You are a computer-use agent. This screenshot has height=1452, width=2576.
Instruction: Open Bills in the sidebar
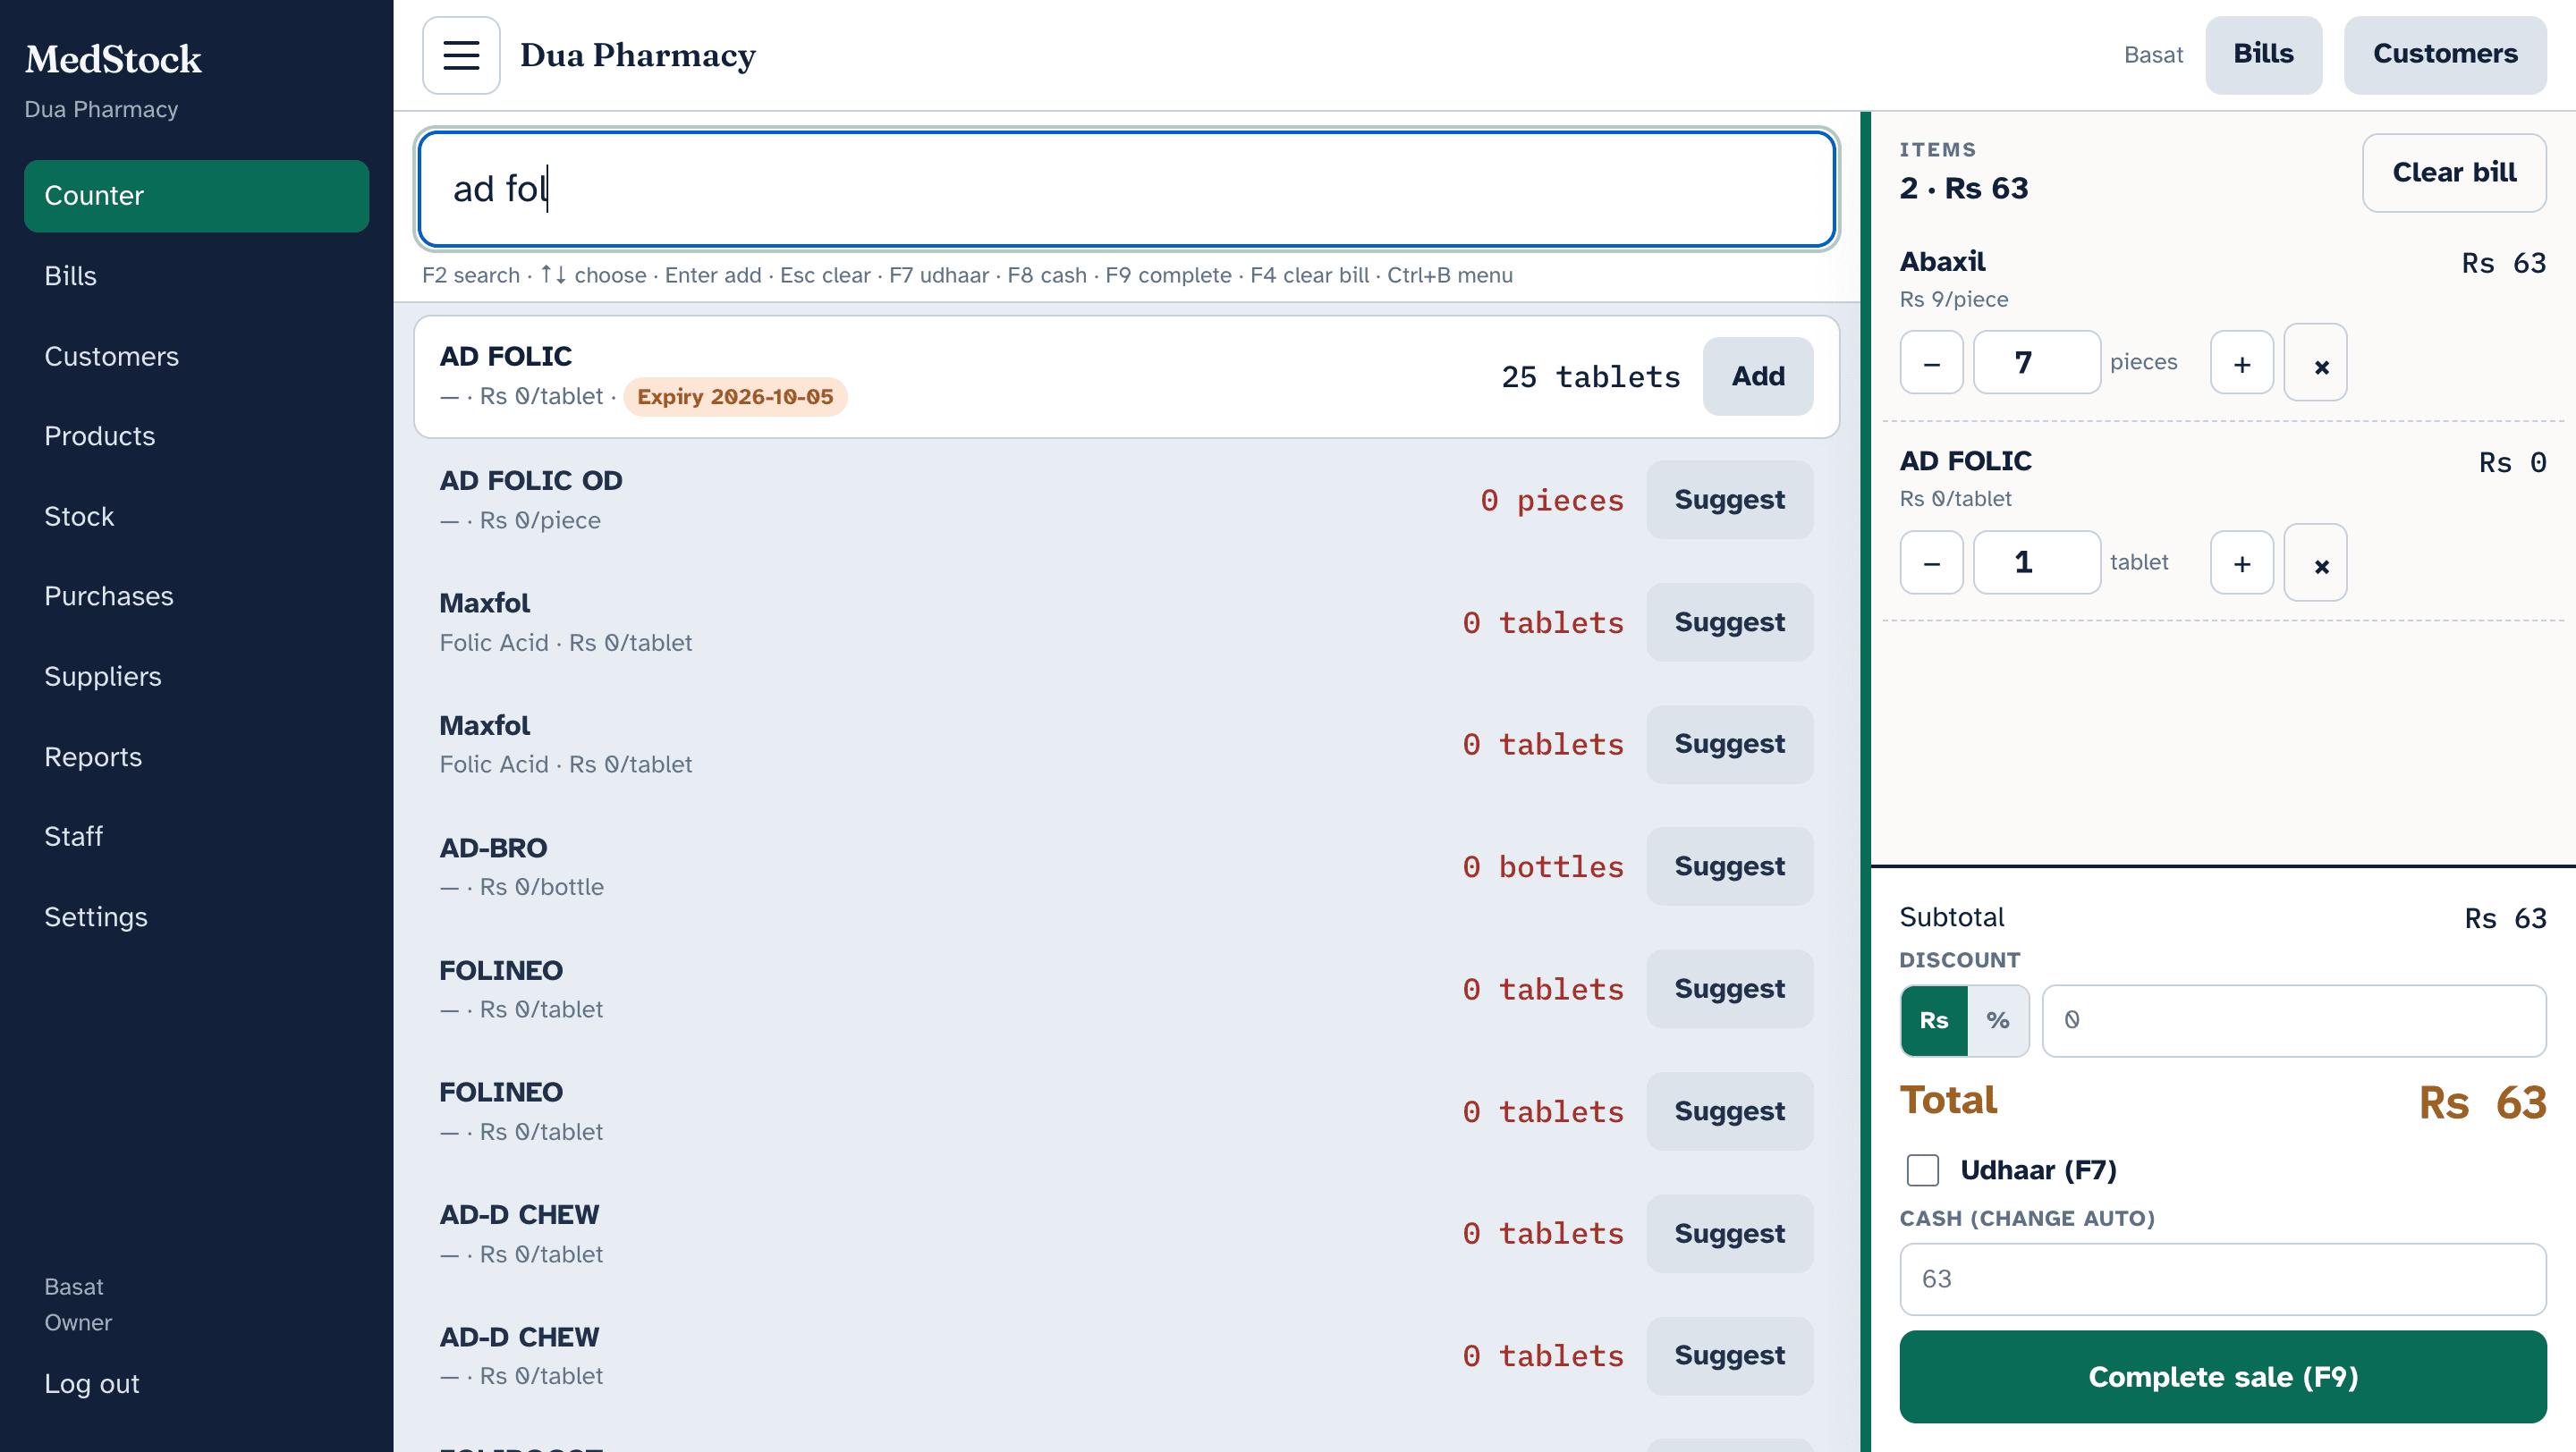[196, 275]
